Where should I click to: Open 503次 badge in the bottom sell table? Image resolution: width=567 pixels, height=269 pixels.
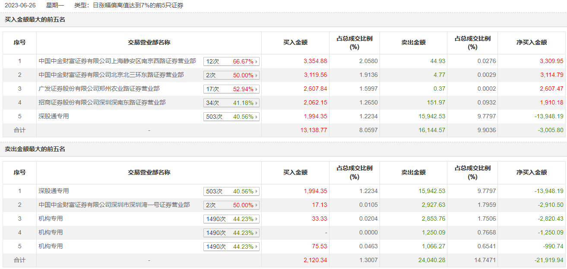tap(231, 191)
